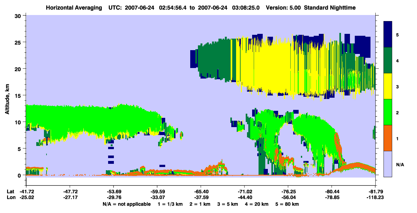417x213 pixels.
Task: Click '3 = 5 km' in the footer key
Action: [228, 204]
